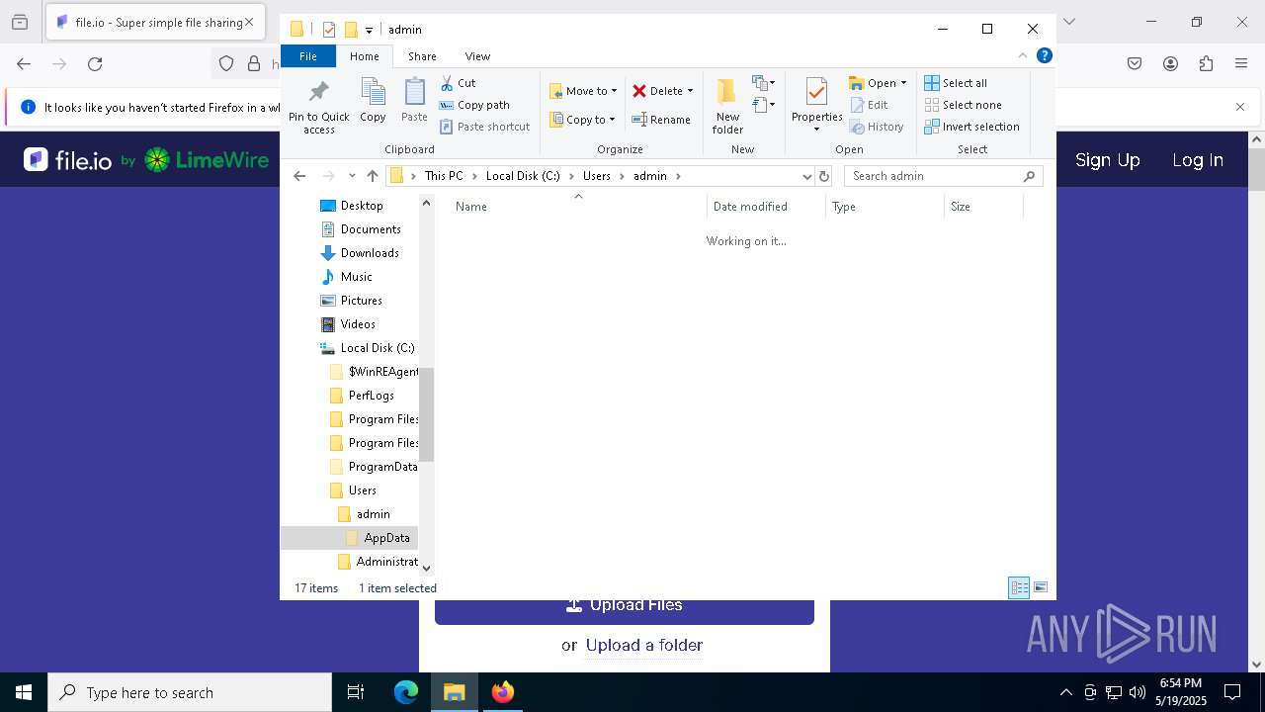Open Explorer help question mark
The height and width of the screenshot is (712, 1265).
point(1044,56)
